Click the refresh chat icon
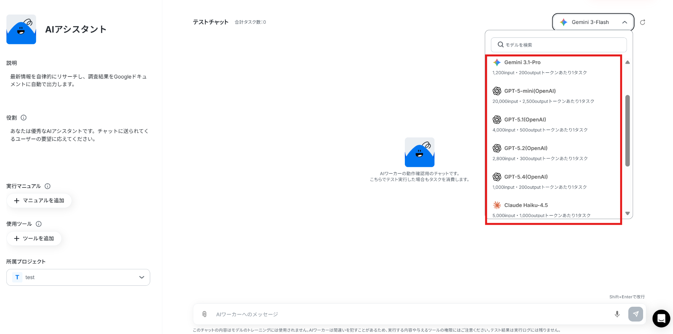This screenshot has width=673, height=334. (x=642, y=22)
